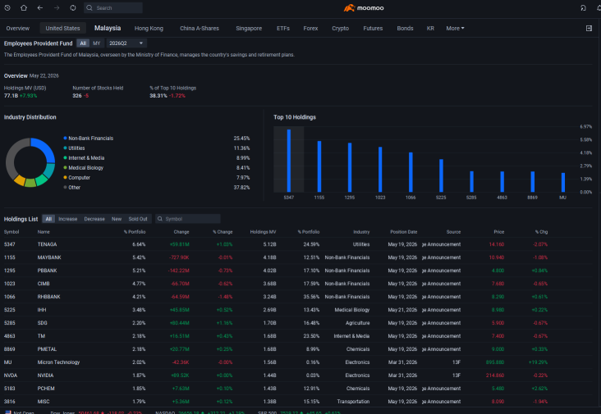The height and width of the screenshot is (414, 601).
Task: Sort by Change column header
Action: click(x=181, y=232)
